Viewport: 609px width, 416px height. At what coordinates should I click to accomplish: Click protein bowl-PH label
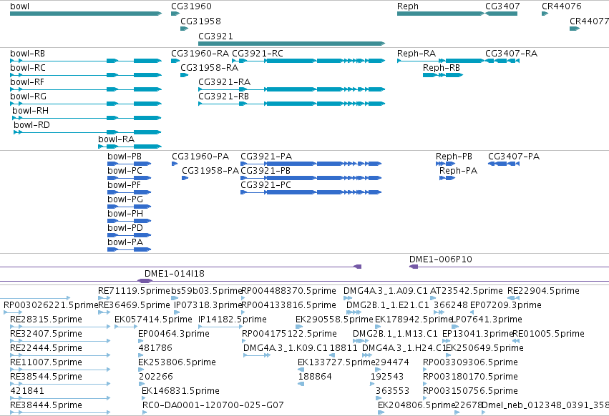coord(125,214)
